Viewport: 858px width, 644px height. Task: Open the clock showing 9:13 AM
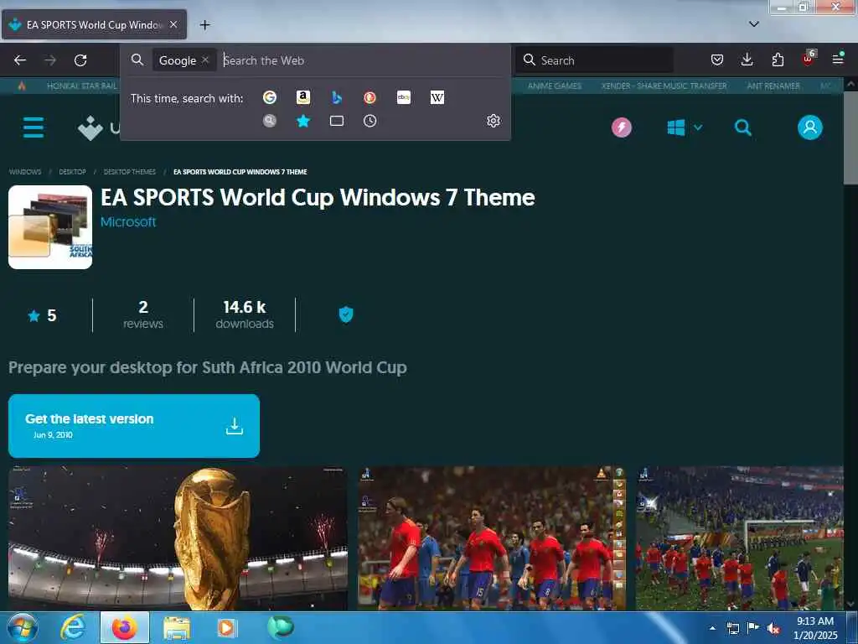click(x=815, y=628)
